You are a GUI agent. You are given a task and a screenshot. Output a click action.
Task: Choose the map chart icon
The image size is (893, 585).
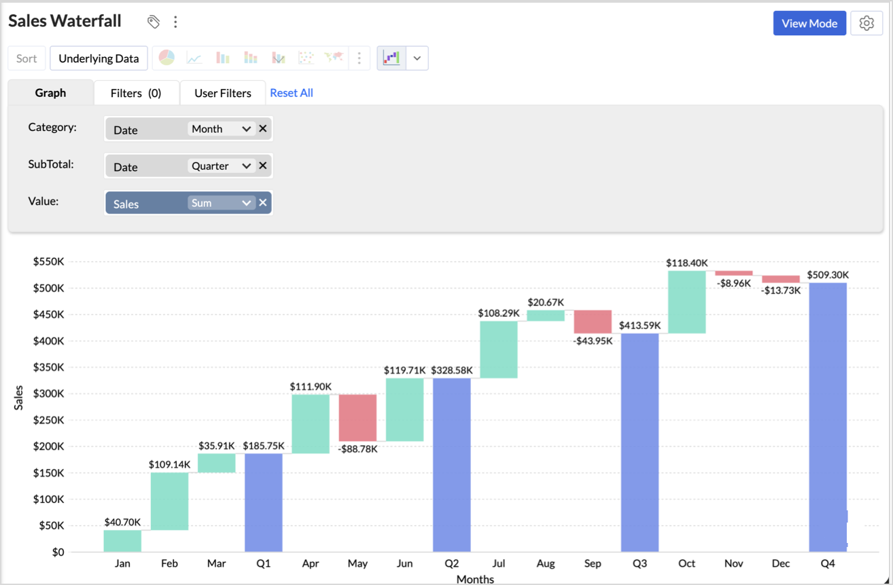tap(334, 58)
